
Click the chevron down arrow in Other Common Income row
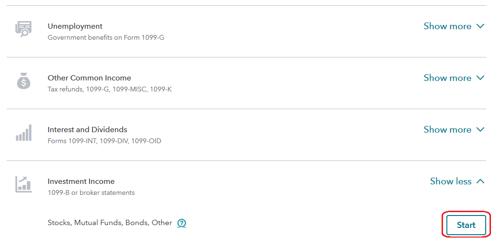(480, 78)
